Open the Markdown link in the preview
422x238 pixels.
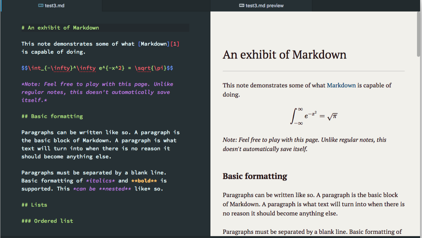[x=341, y=85]
